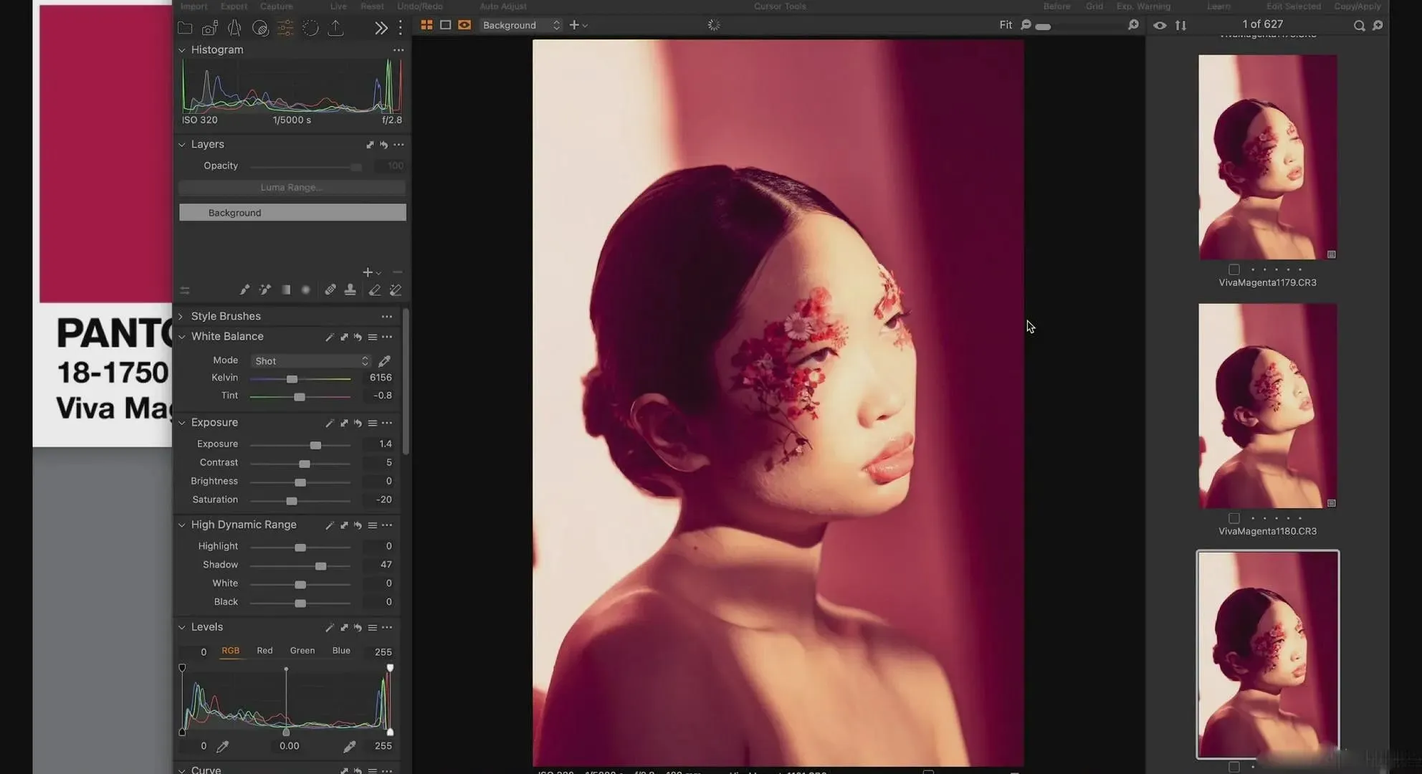Image resolution: width=1422 pixels, height=774 pixels.
Task: Select the Background layer row
Action: (x=292, y=213)
